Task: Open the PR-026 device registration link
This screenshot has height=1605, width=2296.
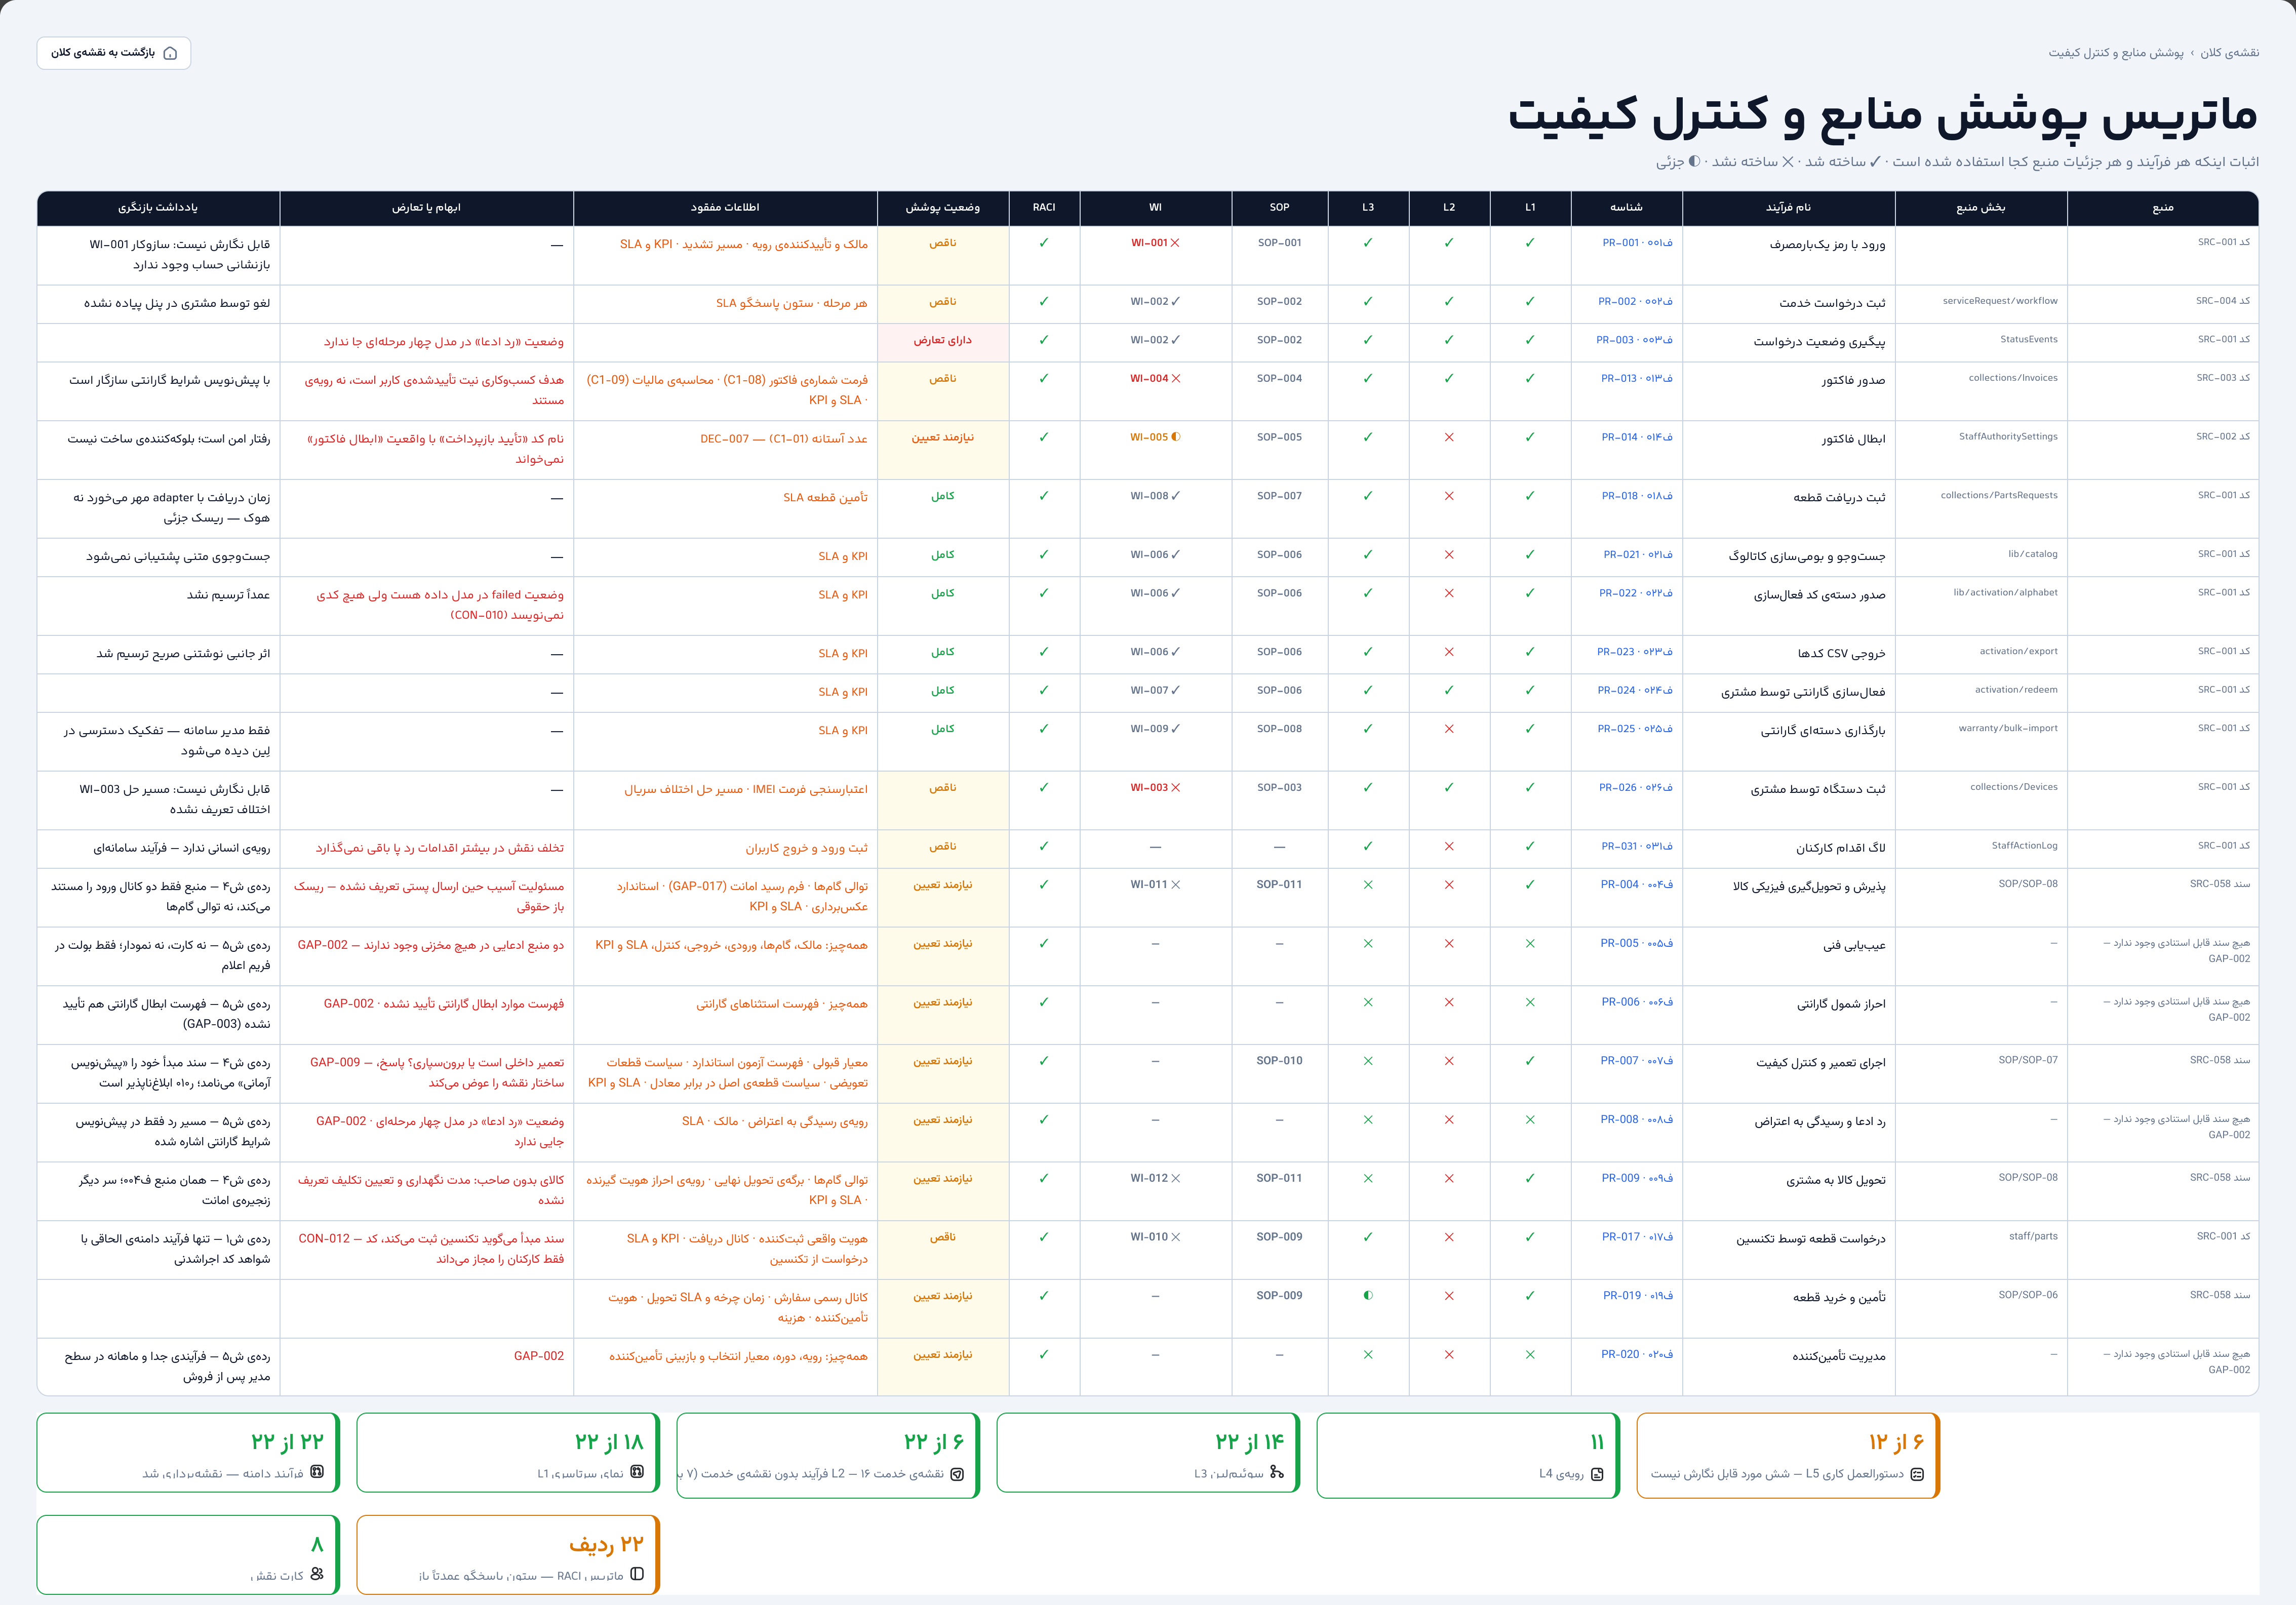Action: pos(1635,788)
